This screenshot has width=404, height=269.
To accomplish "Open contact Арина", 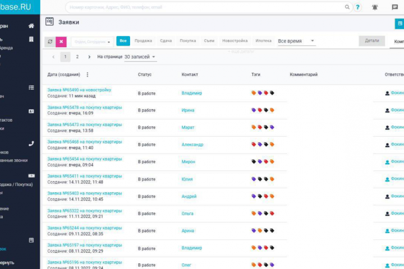I will [187, 231].
